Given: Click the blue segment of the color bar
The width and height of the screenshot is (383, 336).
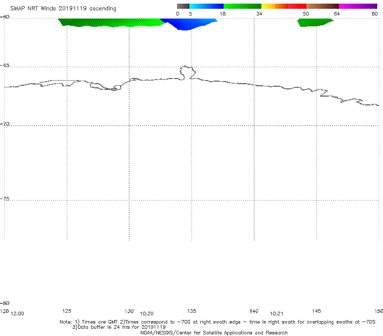Looking at the screenshot, I should click(207, 6).
